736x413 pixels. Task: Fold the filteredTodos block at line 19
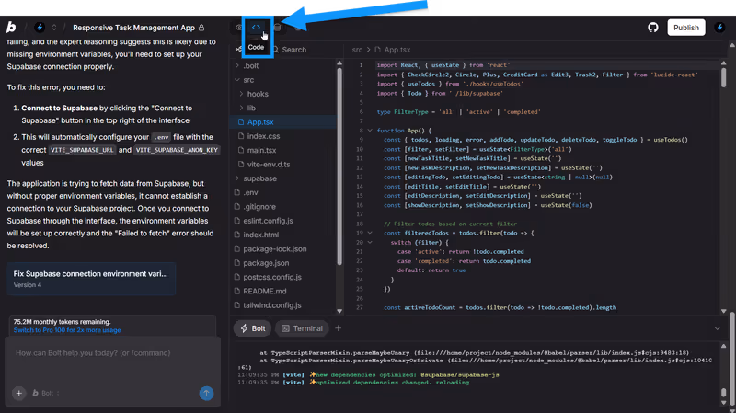coord(370,233)
